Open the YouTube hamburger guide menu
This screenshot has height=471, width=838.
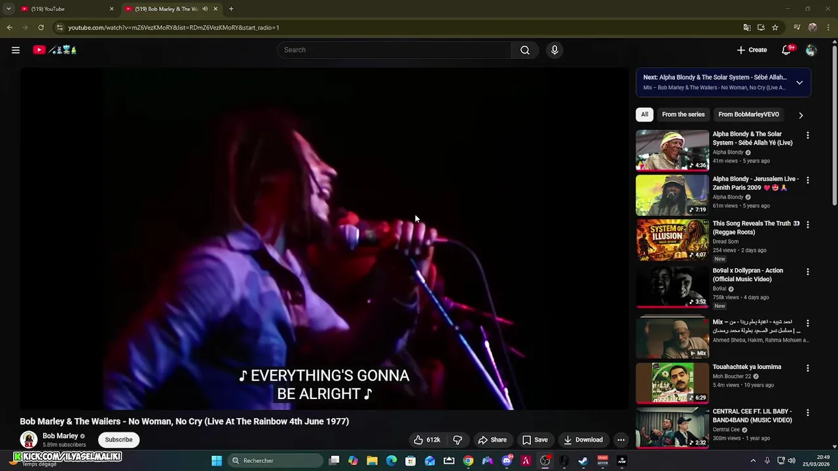(16, 50)
